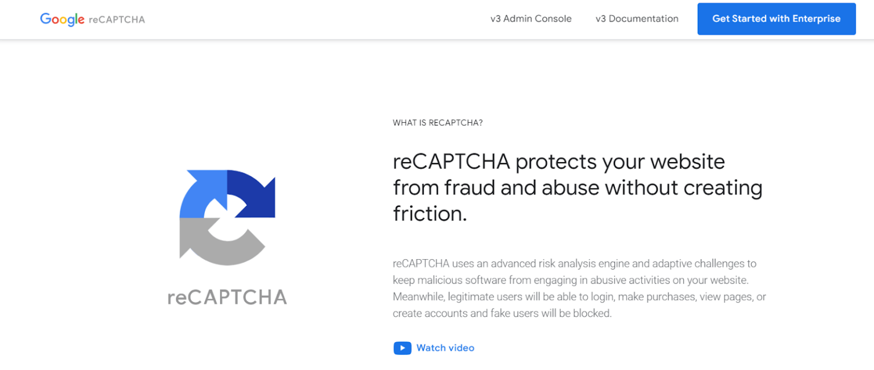Click the Google logo in the header

(62, 19)
